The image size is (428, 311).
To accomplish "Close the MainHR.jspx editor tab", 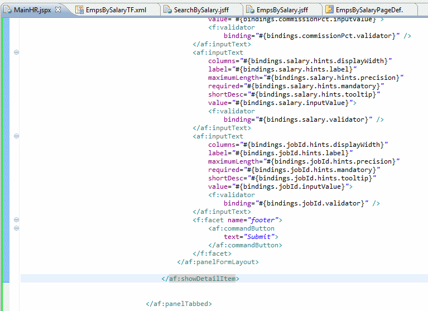I will (x=58, y=9).
